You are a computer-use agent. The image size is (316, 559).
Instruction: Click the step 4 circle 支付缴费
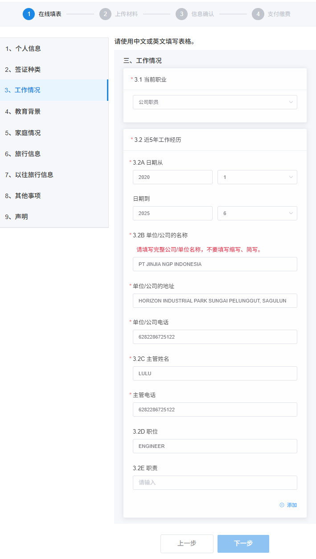coord(258,14)
